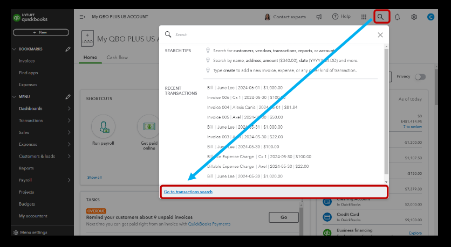Click Go to transactions search link
The image size is (451, 247).
[188, 192]
